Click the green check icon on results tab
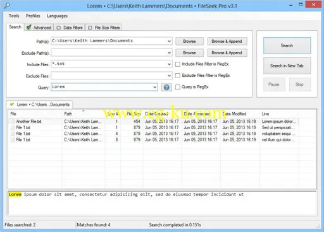The height and width of the screenshot is (232, 324). click(12, 104)
